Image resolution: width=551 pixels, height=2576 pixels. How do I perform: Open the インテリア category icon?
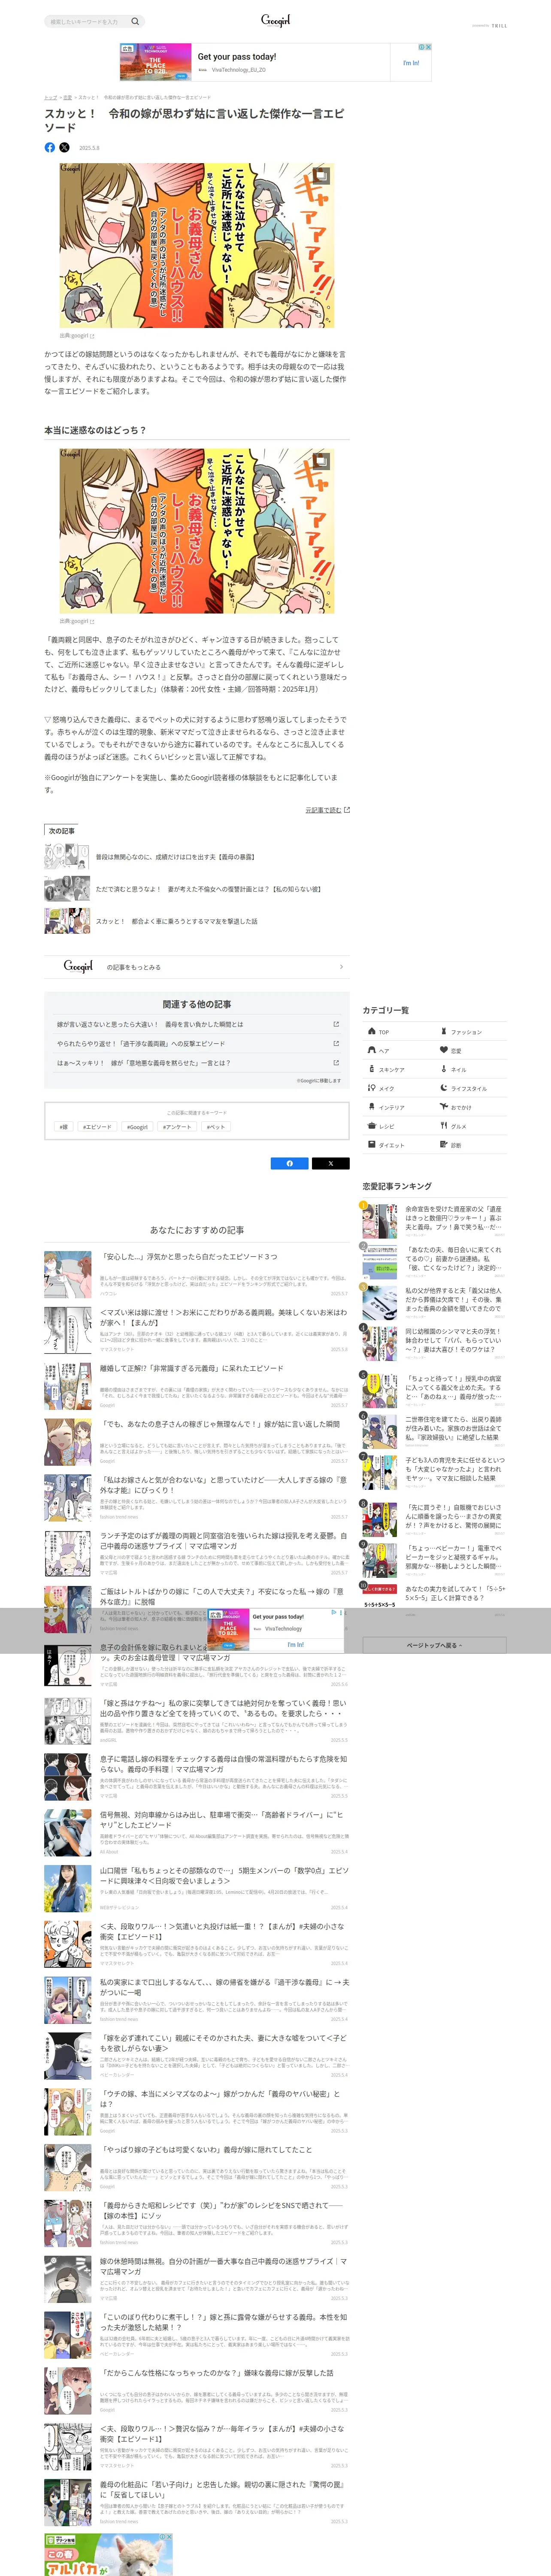[371, 1107]
